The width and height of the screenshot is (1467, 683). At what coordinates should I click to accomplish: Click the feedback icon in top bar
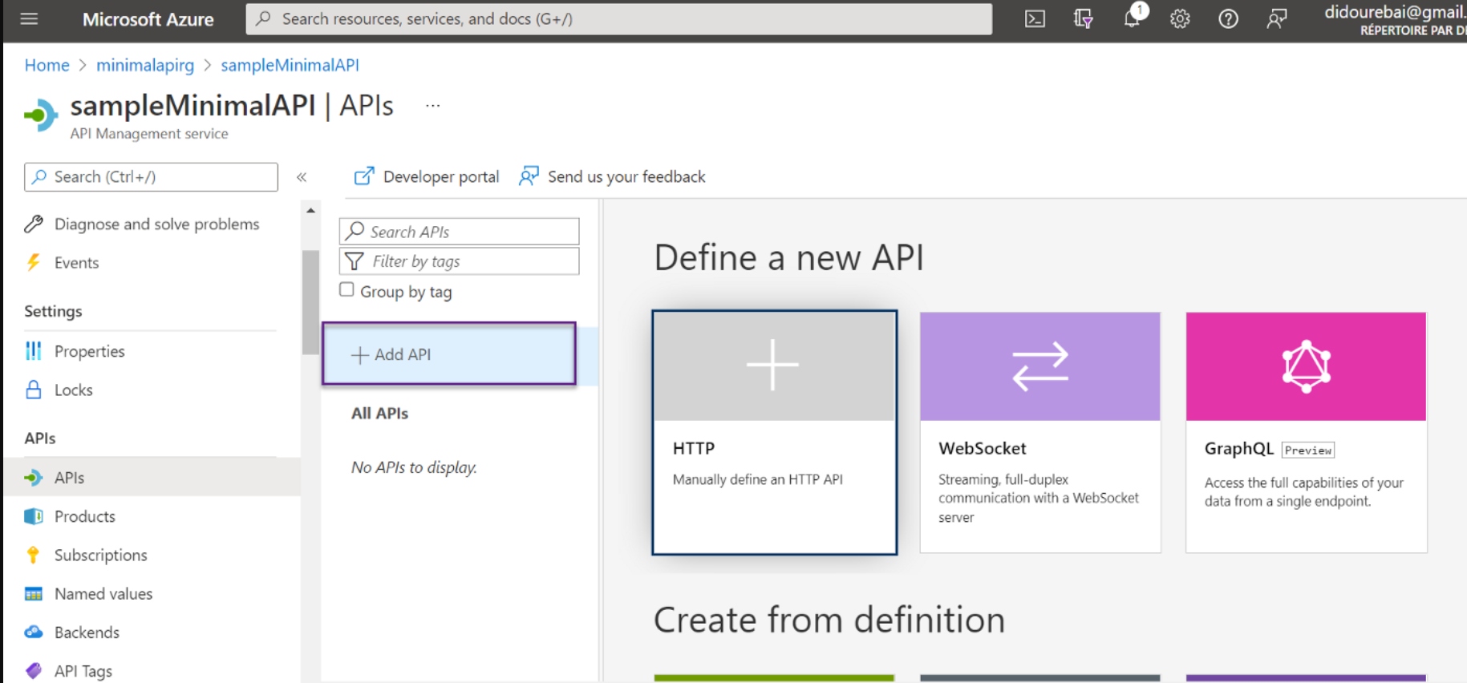(1276, 19)
